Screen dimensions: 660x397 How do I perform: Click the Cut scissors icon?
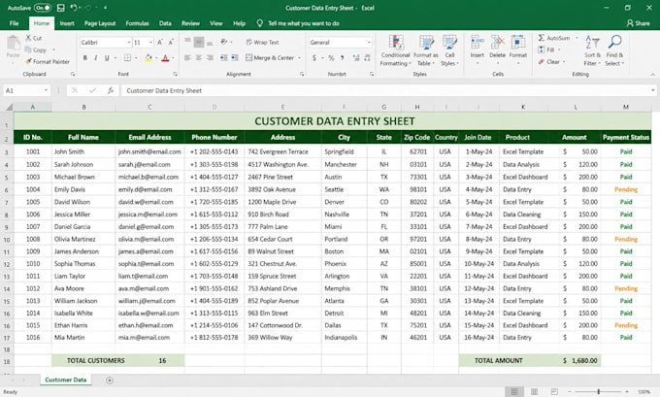click(28, 38)
